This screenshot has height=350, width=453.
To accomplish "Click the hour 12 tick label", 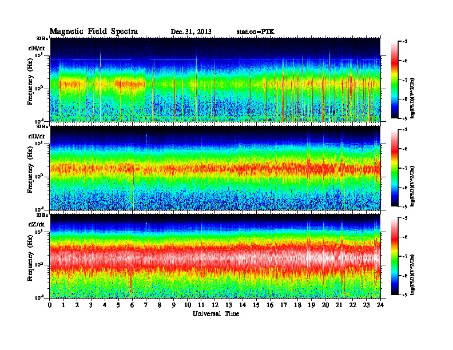I will pos(215,305).
